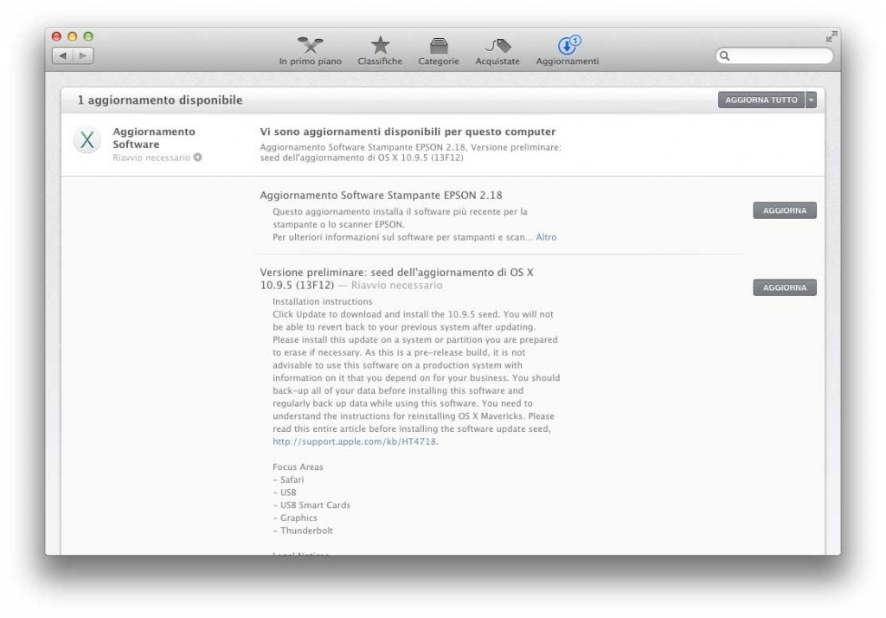Click the 'Aggiornamento Software' title text
The height and width of the screenshot is (618, 886).
coord(154,138)
